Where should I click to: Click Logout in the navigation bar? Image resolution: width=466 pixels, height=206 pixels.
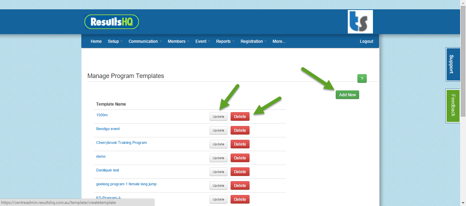pos(366,41)
